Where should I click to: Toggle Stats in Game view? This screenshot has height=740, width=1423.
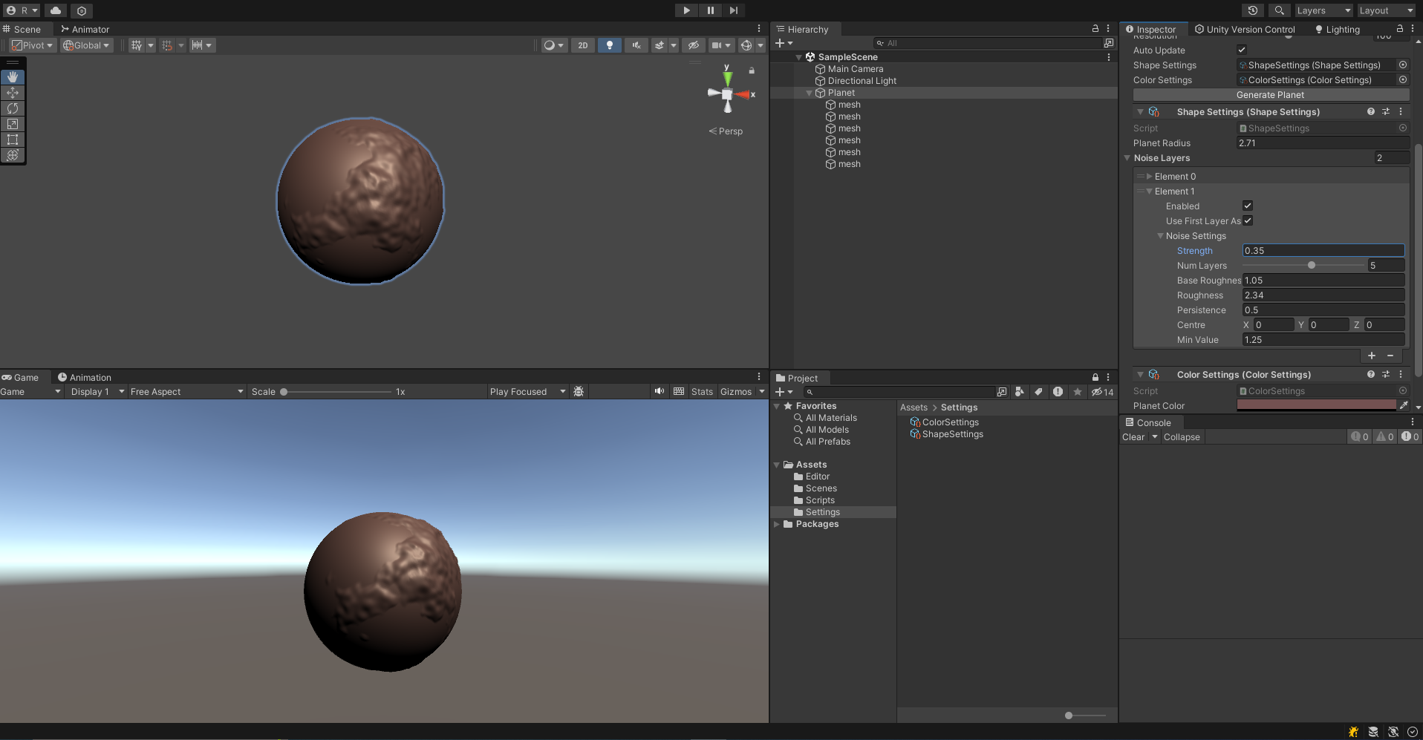[702, 392]
